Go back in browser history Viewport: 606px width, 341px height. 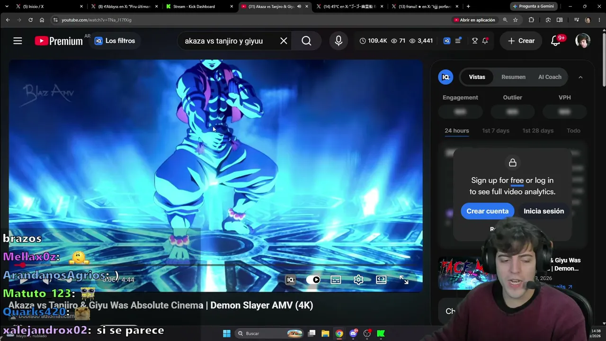[8, 20]
